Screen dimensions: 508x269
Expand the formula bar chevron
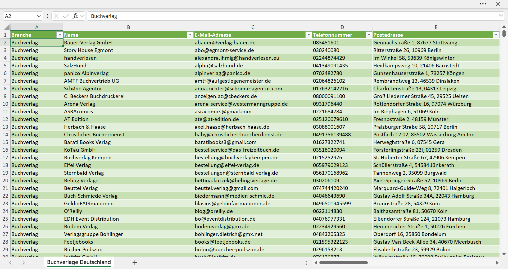pyautogui.click(x=501, y=16)
